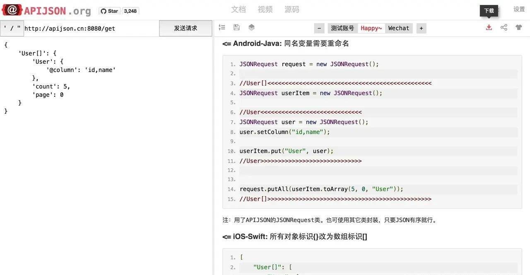Image resolution: width=530 pixels, height=275 pixels.
Task: Toggle the ' / " quote switch button
Action: click(12, 28)
